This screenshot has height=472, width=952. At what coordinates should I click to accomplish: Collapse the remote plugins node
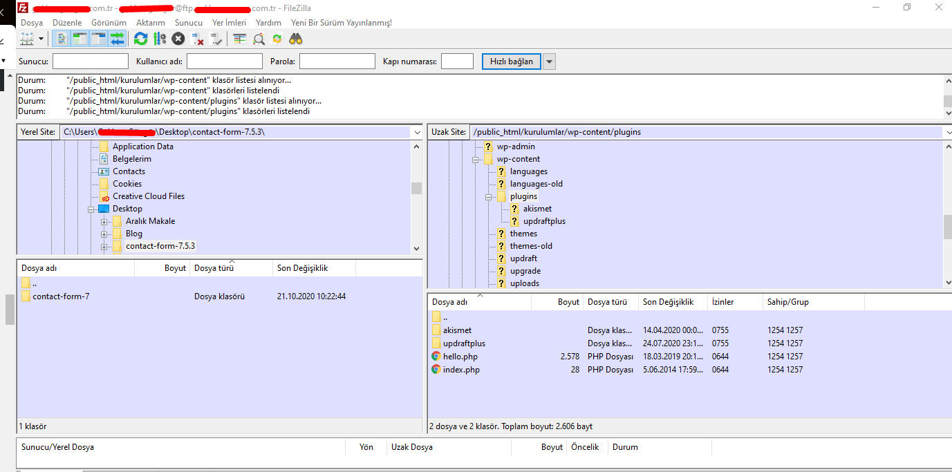[489, 196]
